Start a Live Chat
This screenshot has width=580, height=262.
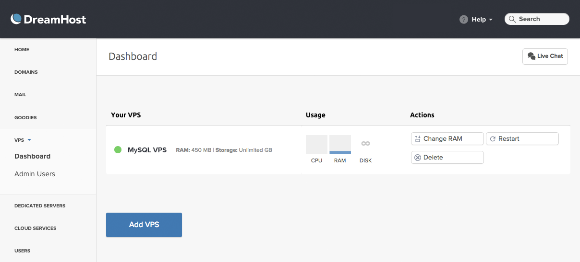(x=545, y=57)
